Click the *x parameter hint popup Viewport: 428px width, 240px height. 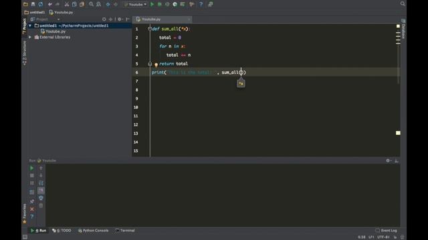pos(241,83)
